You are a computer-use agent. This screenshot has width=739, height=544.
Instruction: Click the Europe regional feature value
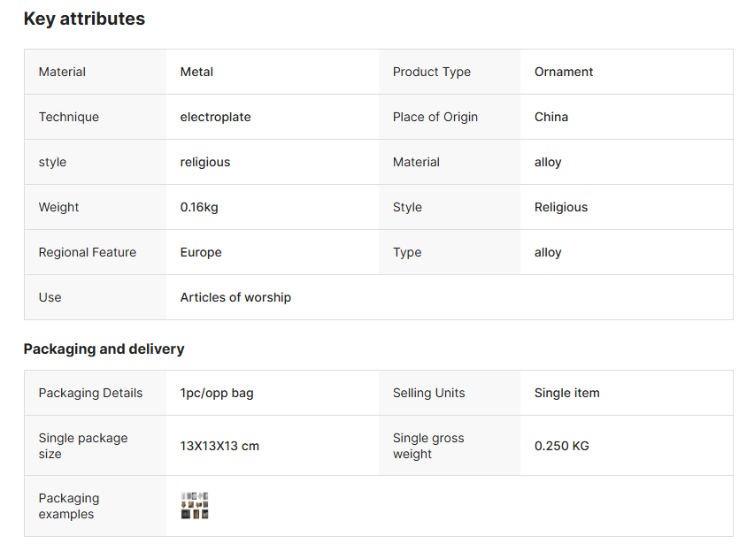pos(201,252)
